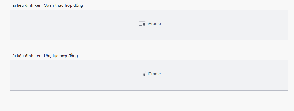This screenshot has height=111, width=294.
Task: Click the iFrame globe-window icon in the Phụ lục hợp đồng box
Action: [142, 74]
